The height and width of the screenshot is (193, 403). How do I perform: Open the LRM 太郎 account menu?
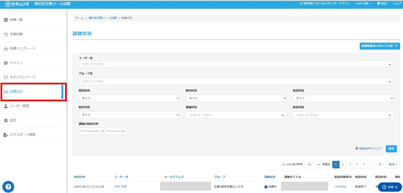[x=363, y=4]
